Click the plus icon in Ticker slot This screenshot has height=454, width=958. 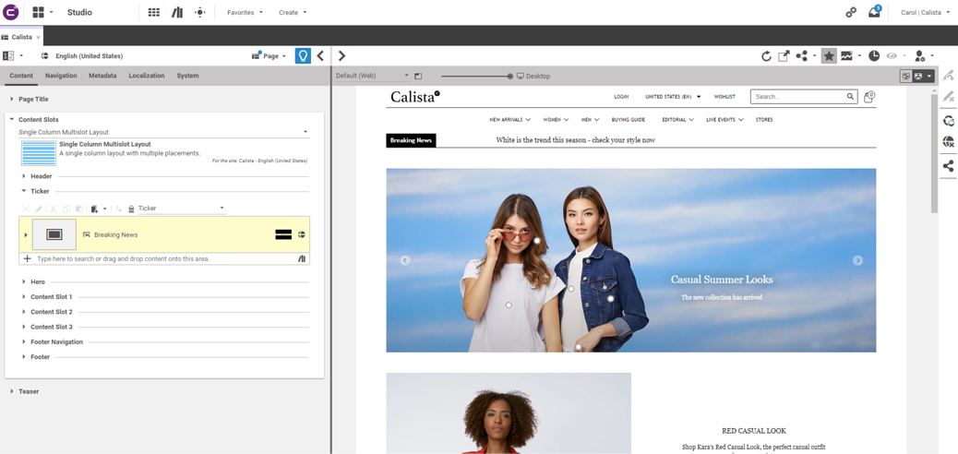tap(27, 259)
